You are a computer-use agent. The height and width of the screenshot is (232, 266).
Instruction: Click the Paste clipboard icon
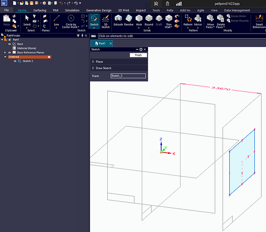coord(7,20)
